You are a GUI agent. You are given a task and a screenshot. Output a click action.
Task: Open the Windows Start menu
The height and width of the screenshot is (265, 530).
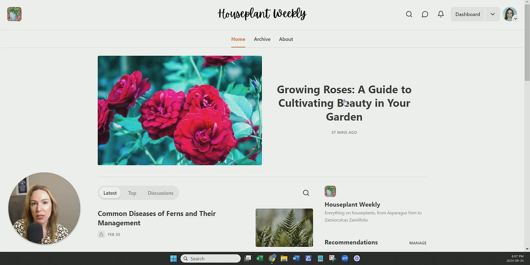tap(173, 258)
